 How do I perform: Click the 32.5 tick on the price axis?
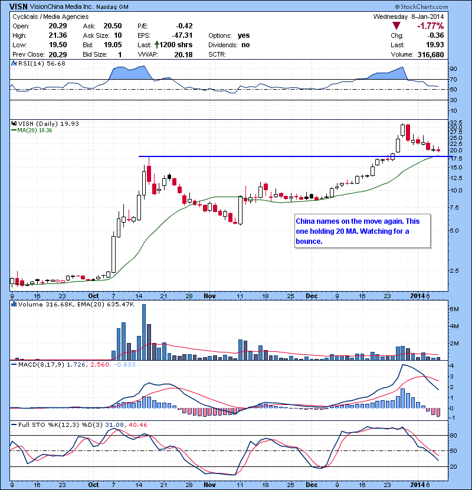coord(455,122)
